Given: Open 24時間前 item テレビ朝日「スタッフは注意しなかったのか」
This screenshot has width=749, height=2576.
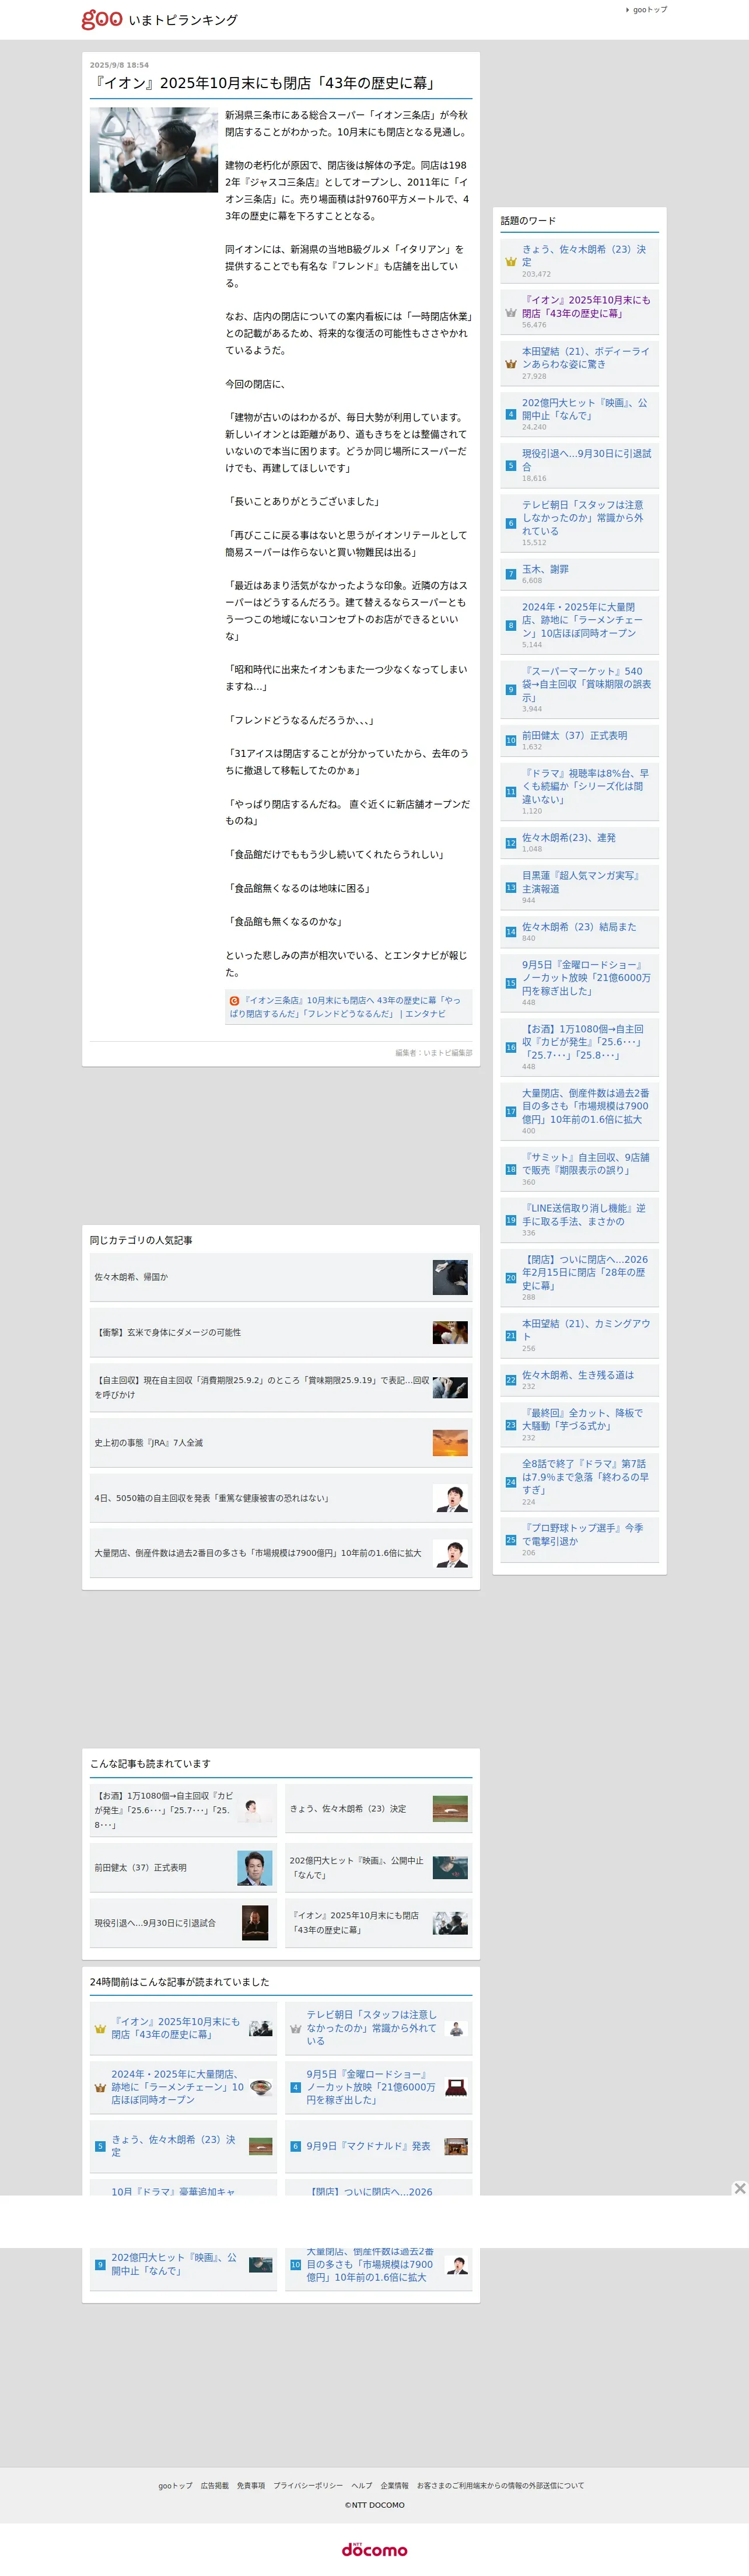Looking at the screenshot, I should 371,2028.
